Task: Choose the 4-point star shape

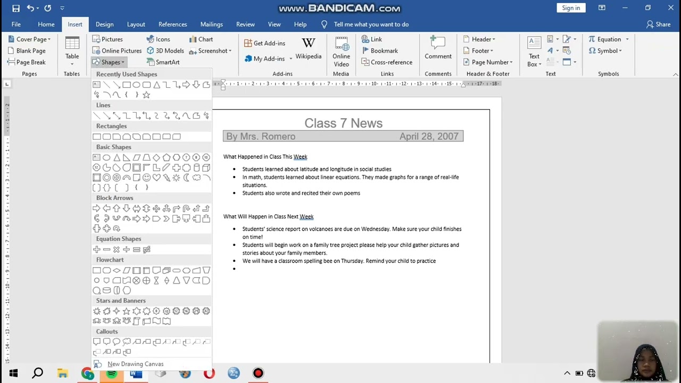Action: pos(117,311)
